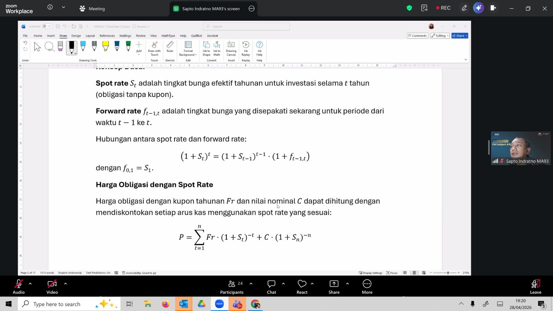Open the File menu
This screenshot has height=311, width=553.
pyautogui.click(x=25, y=36)
